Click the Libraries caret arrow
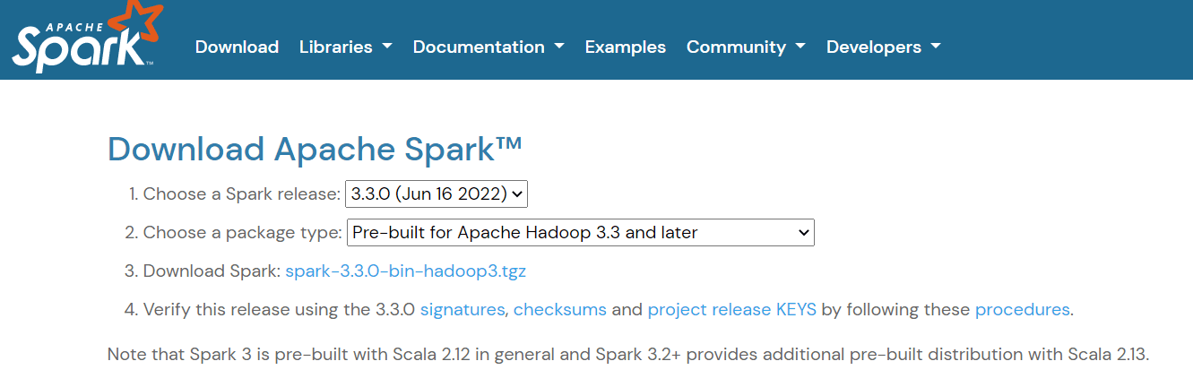This screenshot has height=387, width=1193. click(x=387, y=47)
